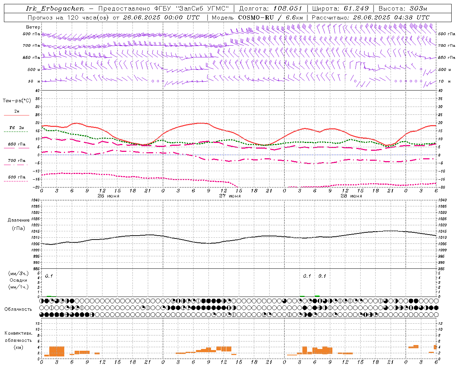Select the Высота: 303м header entry
Viewport: 457px width, 365px height.
(403, 9)
